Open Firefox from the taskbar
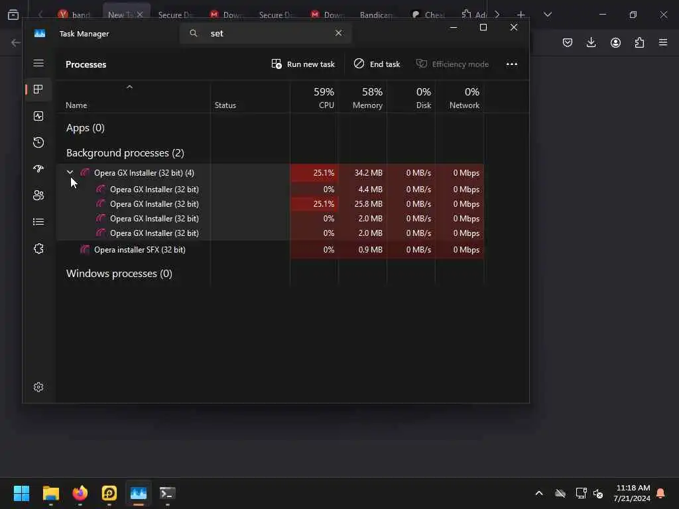Screen dimensions: 679x509 (80, 493)
